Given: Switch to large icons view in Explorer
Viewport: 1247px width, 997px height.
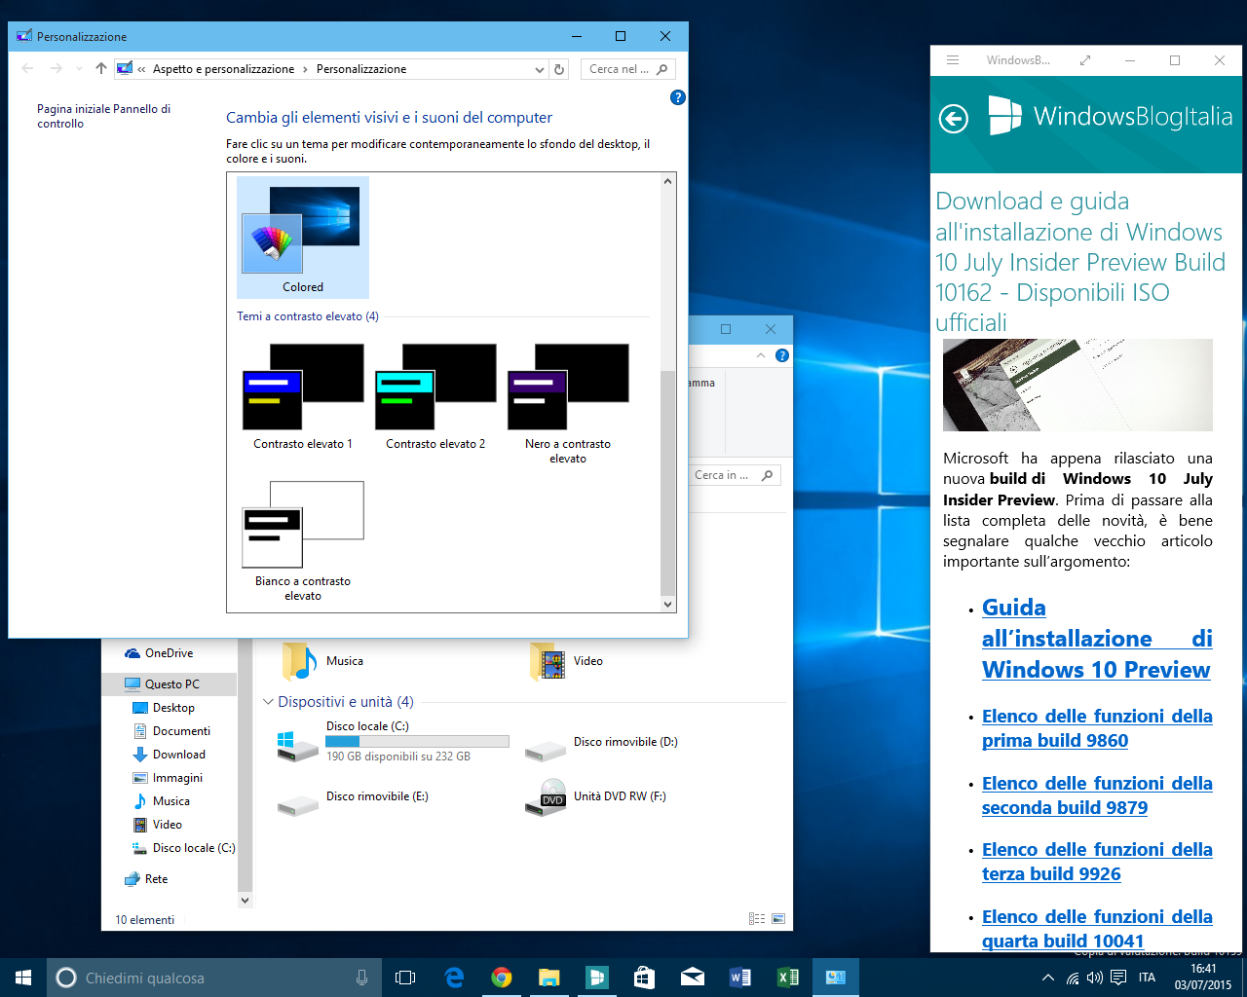Looking at the screenshot, I should point(778,918).
